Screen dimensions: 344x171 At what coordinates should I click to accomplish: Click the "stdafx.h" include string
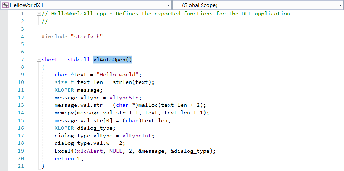tap(87, 37)
